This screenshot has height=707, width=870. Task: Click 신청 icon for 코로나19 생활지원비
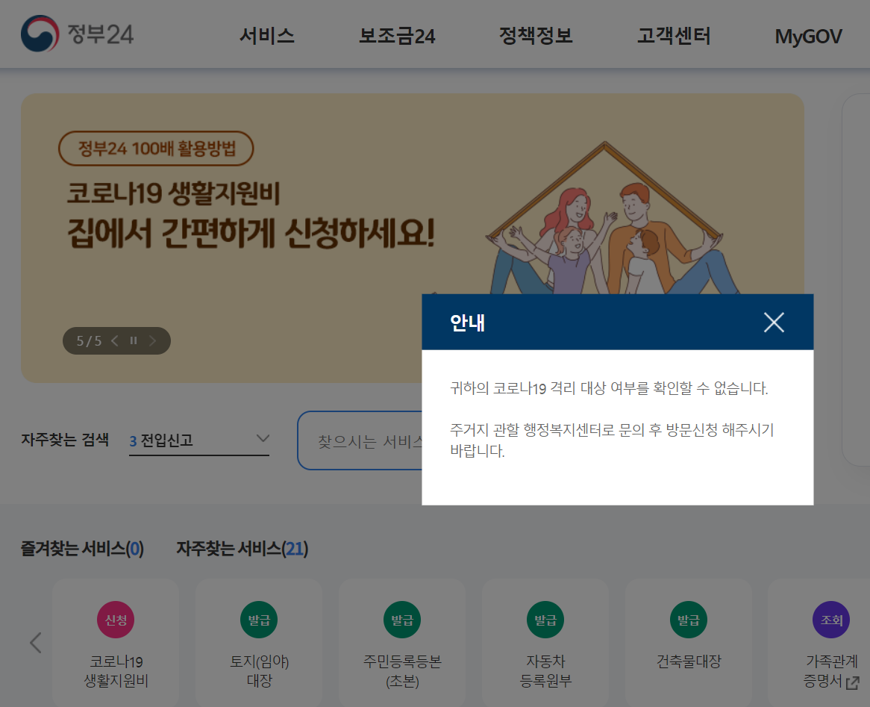click(116, 620)
